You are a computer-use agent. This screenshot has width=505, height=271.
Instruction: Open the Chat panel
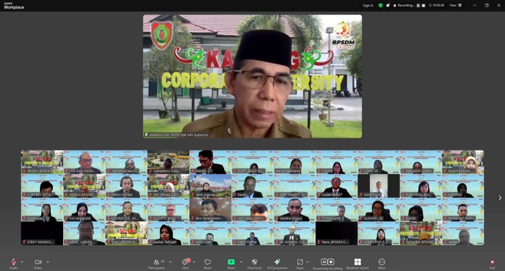pyautogui.click(x=185, y=263)
